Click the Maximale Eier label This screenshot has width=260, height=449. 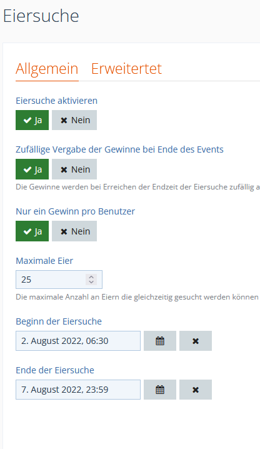[44, 261]
